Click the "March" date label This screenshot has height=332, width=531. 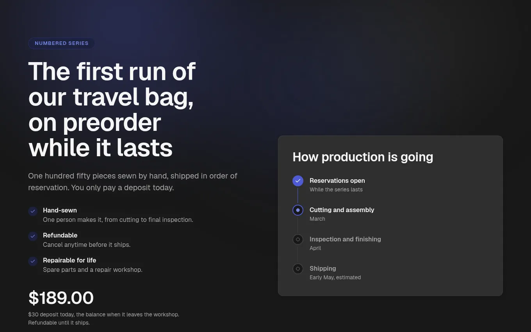coord(317,219)
